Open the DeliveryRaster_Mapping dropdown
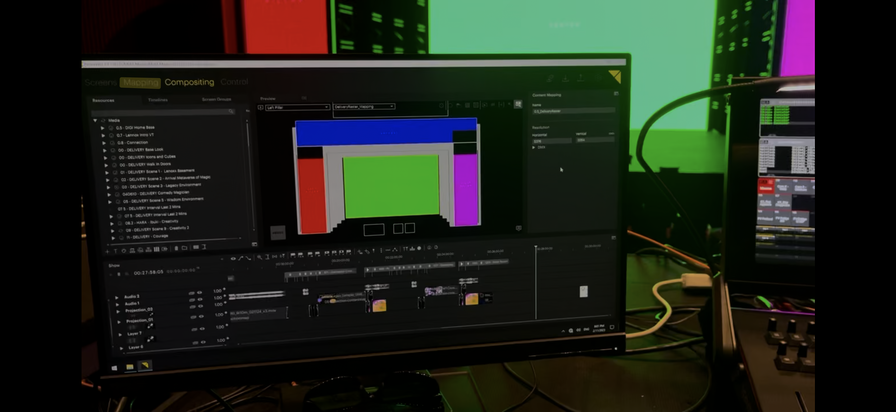The height and width of the screenshot is (412, 896). 364,107
